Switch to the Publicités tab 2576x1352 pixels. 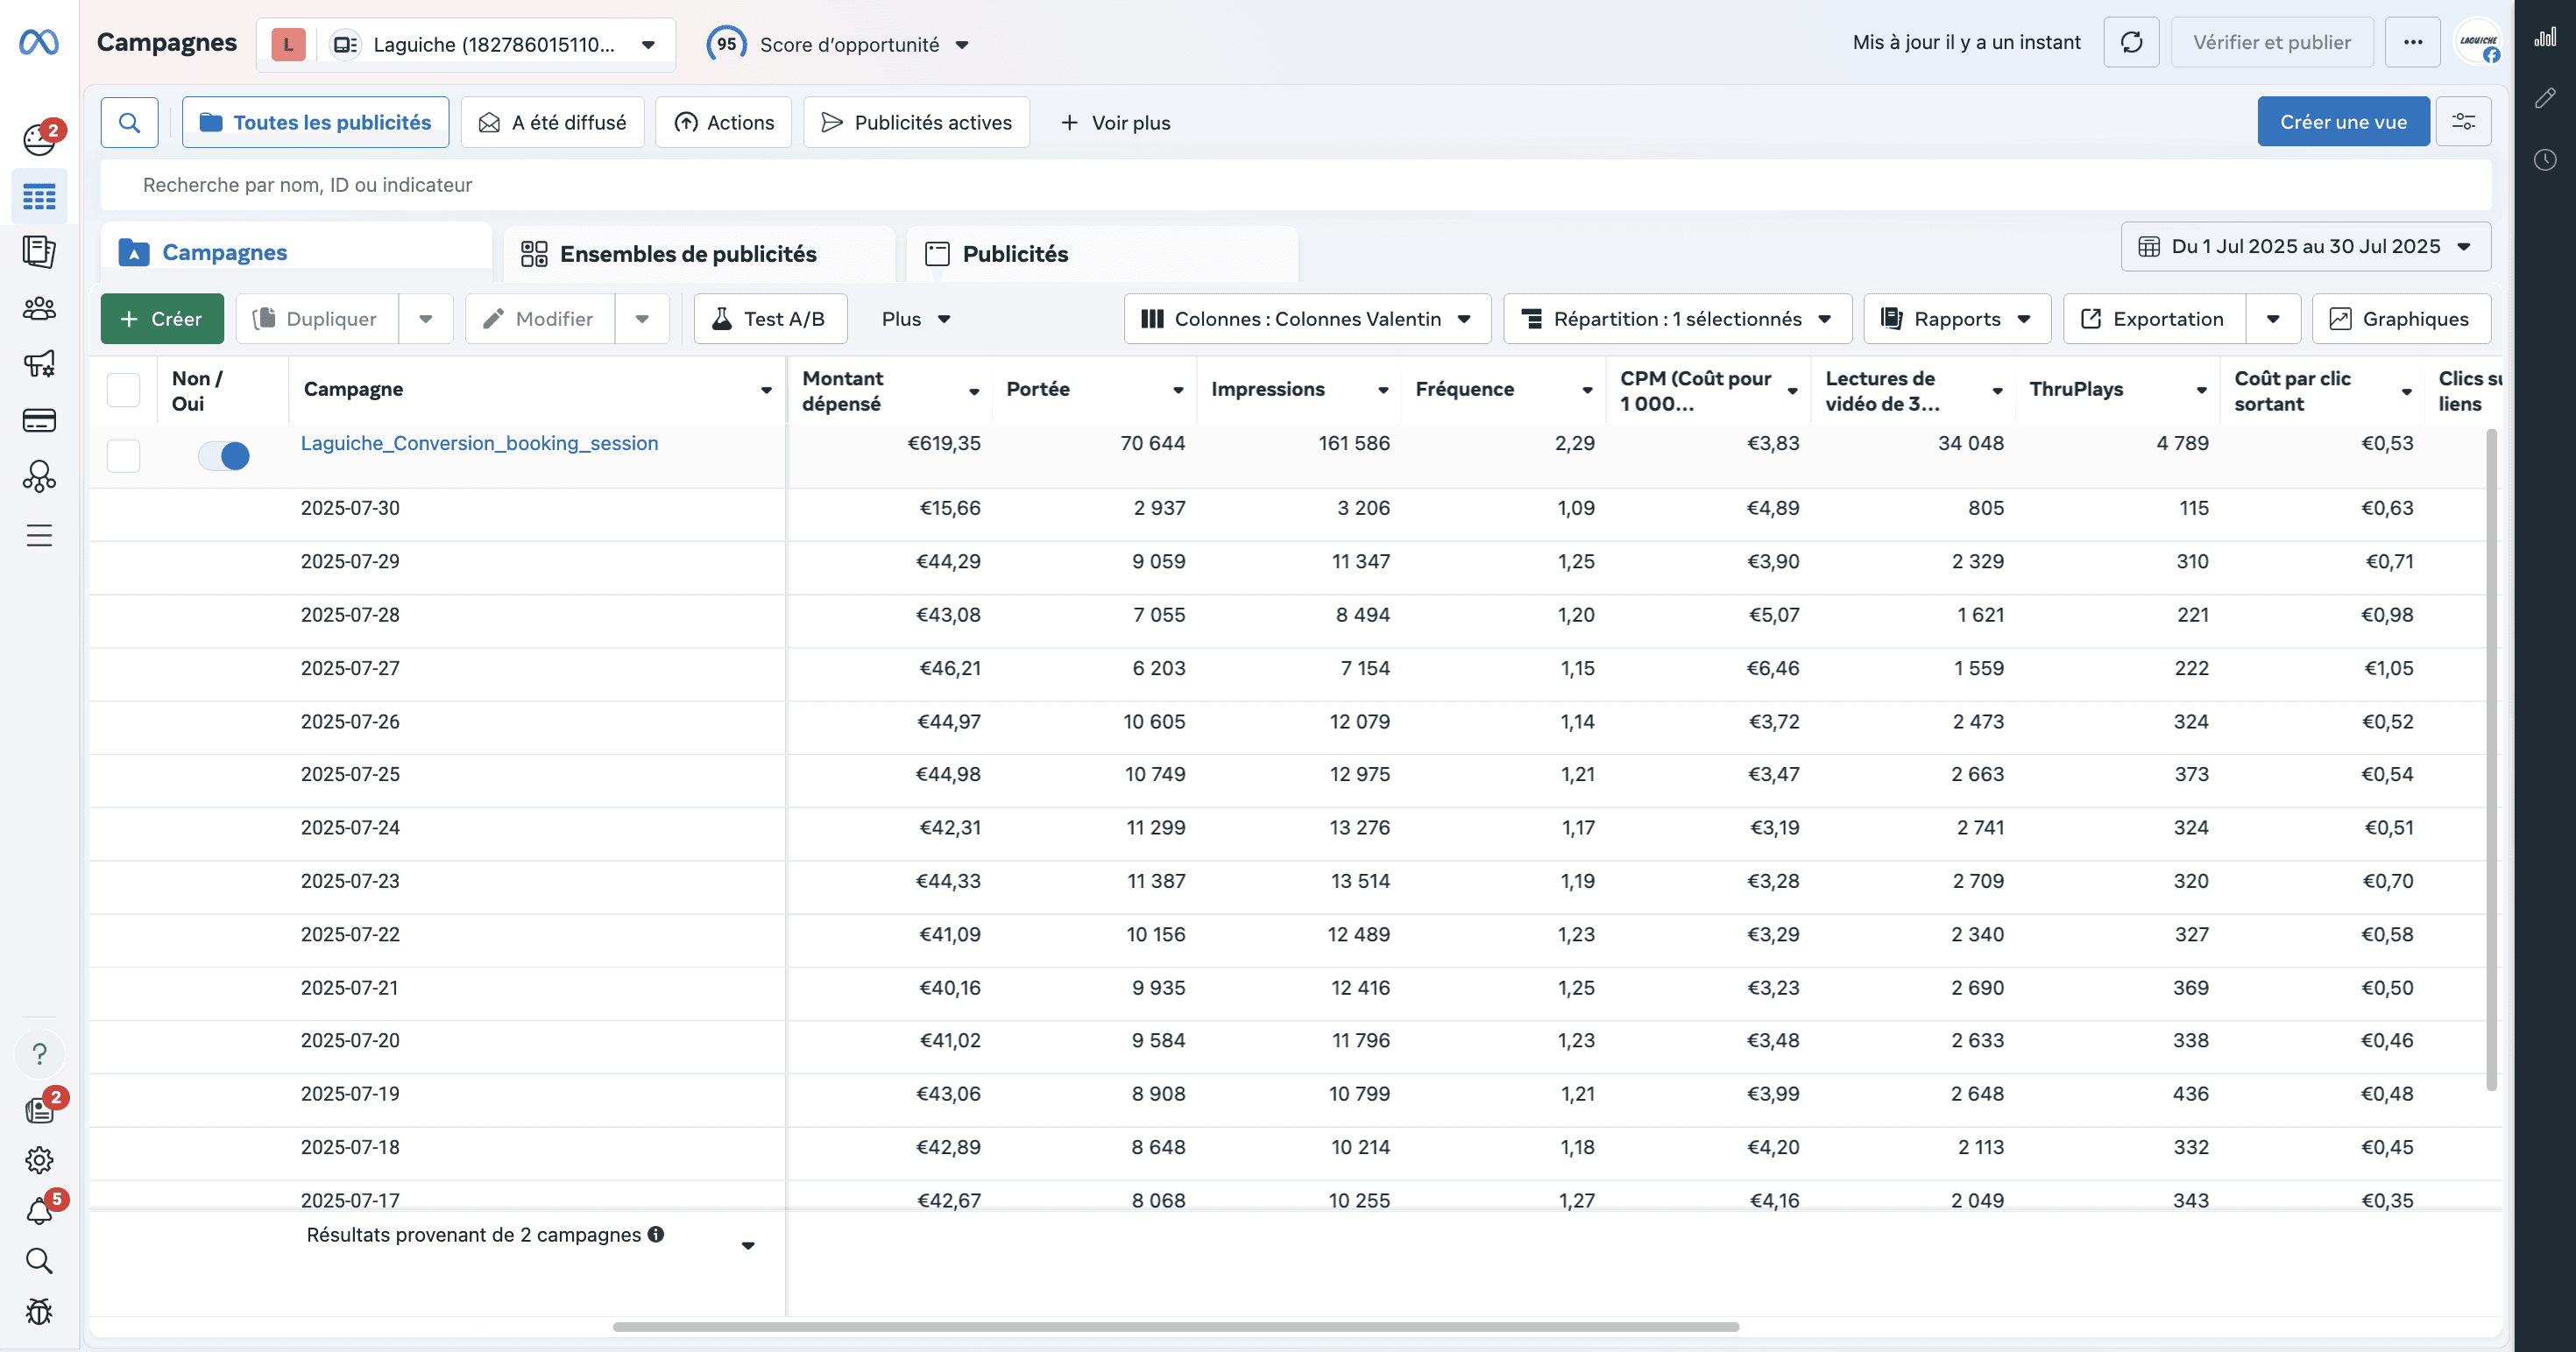pyautogui.click(x=1015, y=254)
